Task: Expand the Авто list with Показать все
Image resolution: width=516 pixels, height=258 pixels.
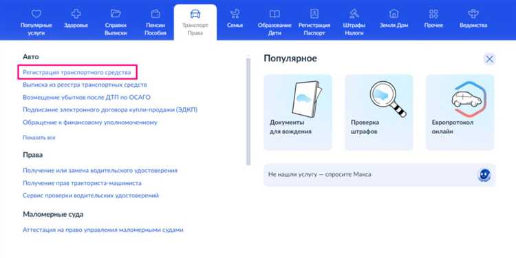Action: 39,138
